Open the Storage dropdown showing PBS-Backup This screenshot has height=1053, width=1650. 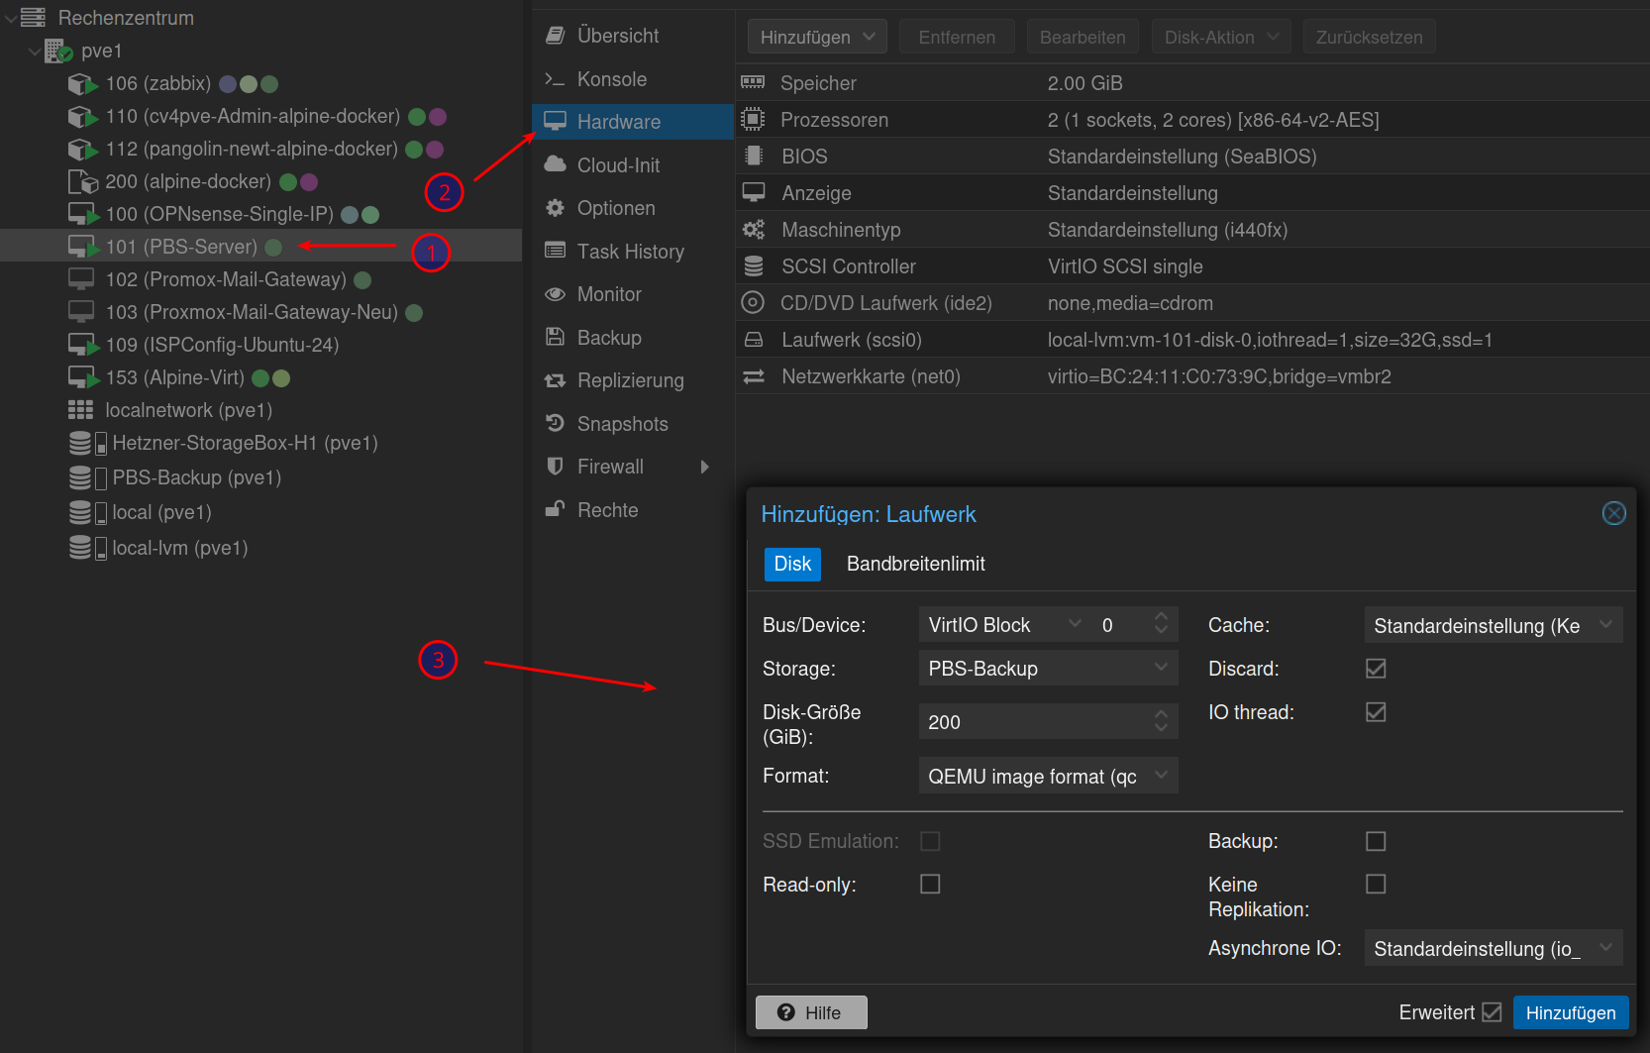(x=1048, y=669)
